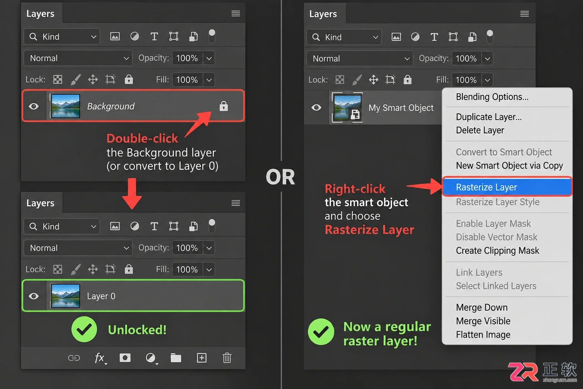Click type layer filter icon in Layer 0 panel

[x=154, y=226]
